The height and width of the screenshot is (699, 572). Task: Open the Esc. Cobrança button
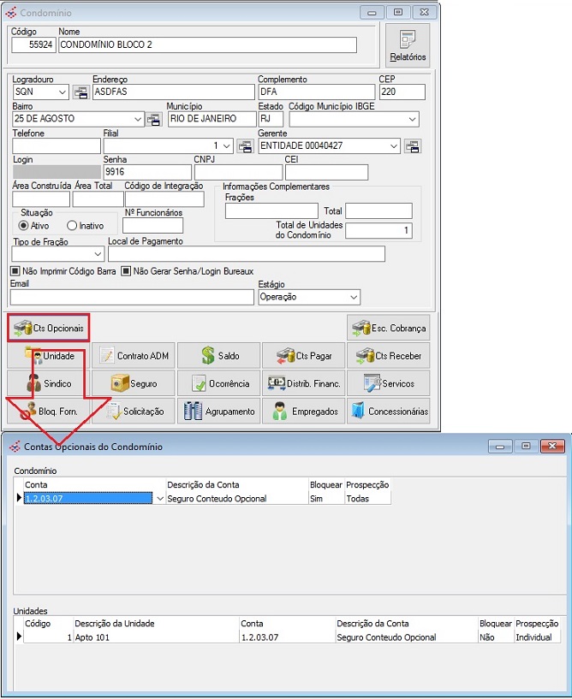[x=388, y=328]
